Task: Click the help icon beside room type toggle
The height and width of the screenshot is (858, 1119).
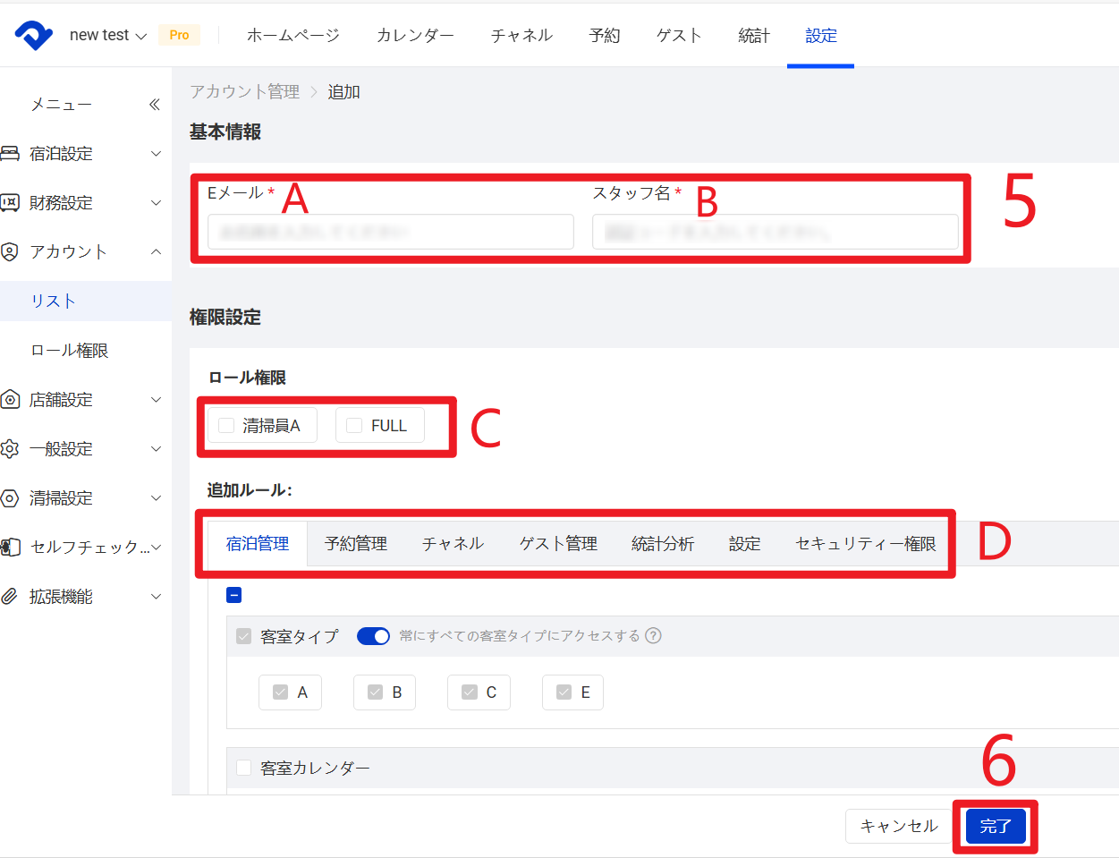Action: coord(654,636)
